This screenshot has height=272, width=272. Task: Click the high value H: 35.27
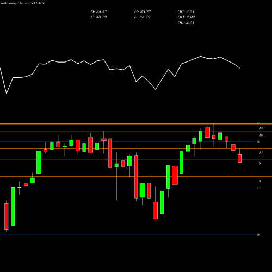click(x=143, y=12)
